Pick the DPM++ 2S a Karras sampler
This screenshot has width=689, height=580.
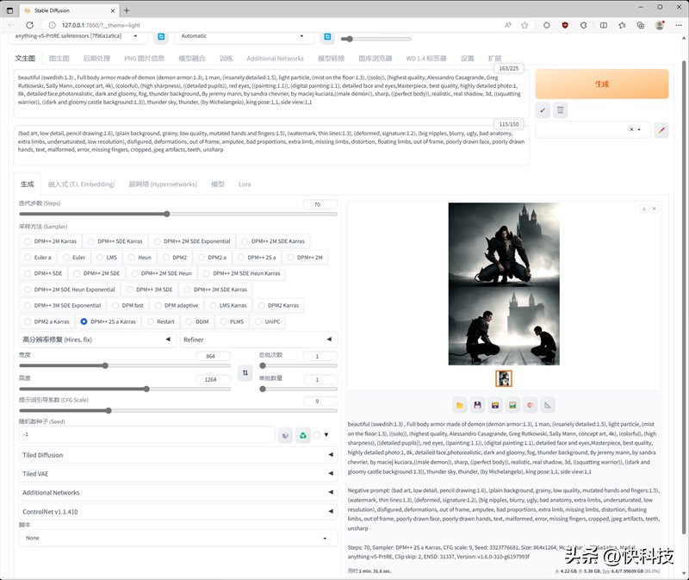[x=109, y=321]
